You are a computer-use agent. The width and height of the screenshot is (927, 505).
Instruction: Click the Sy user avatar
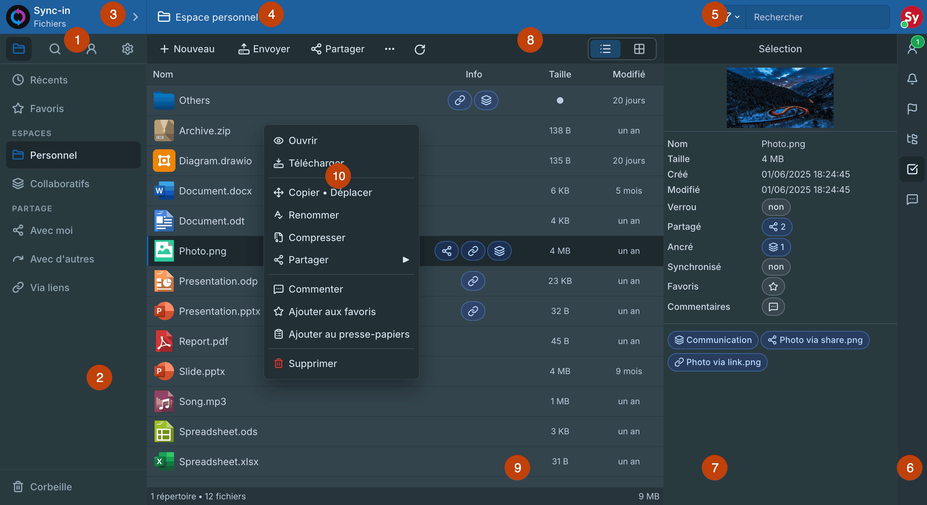coord(912,17)
